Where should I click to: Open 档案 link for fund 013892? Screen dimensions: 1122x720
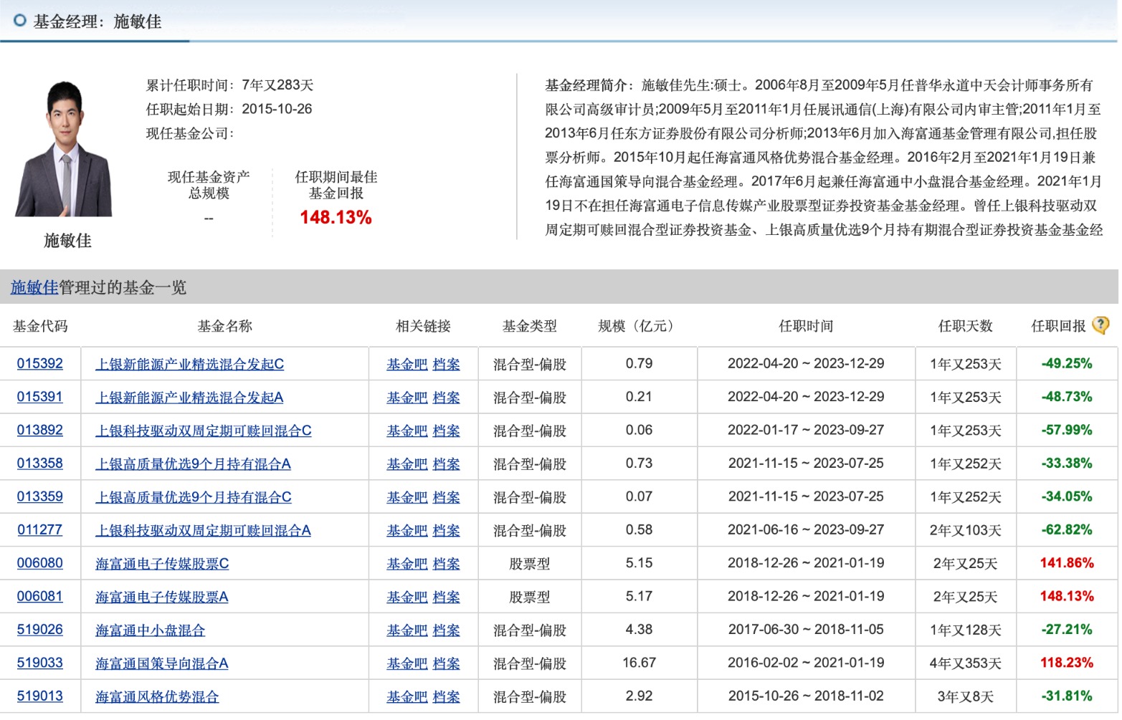(x=446, y=431)
